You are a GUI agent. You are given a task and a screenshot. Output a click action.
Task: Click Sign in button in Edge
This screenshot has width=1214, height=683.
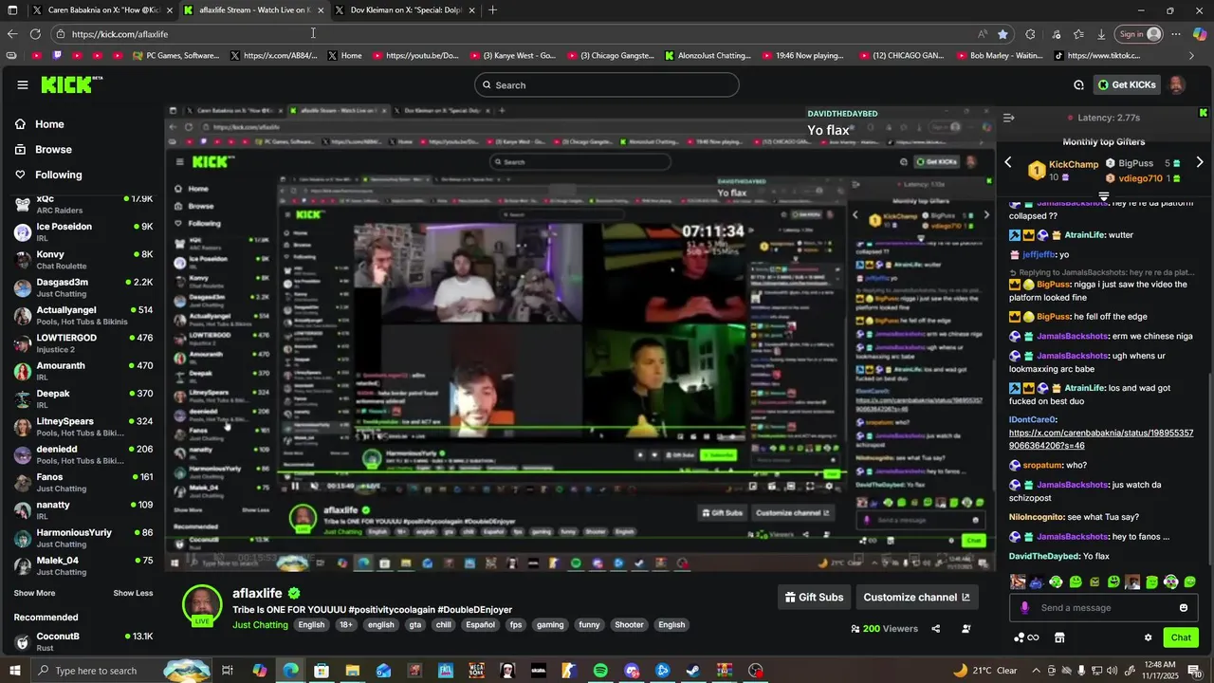[1139, 34]
